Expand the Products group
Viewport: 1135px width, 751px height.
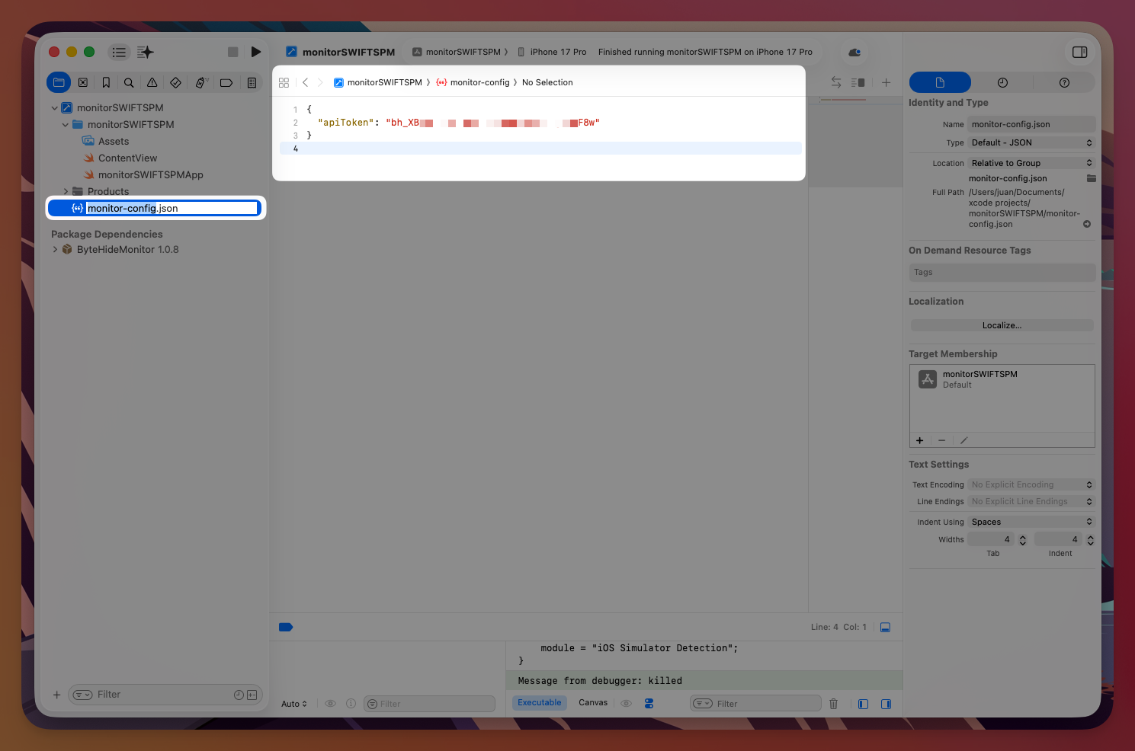coord(66,191)
